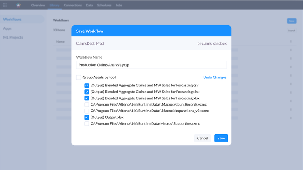The height and width of the screenshot is (170, 303).
Task: Click the Undo Changes link
Action: [215, 78]
